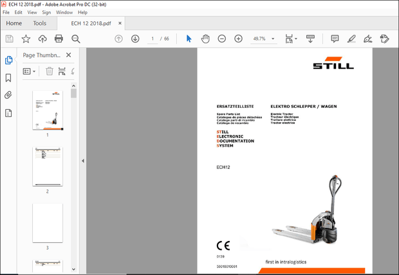Image resolution: width=399 pixels, height=275 pixels.
Task: Open the thumbnails options dropdown menu
Action: tap(29, 71)
